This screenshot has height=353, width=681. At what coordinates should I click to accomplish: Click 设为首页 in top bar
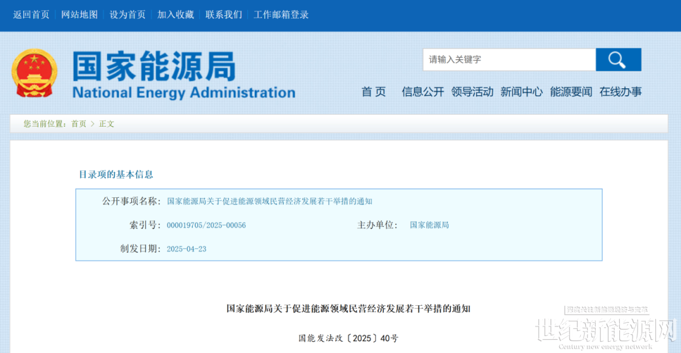[127, 14]
